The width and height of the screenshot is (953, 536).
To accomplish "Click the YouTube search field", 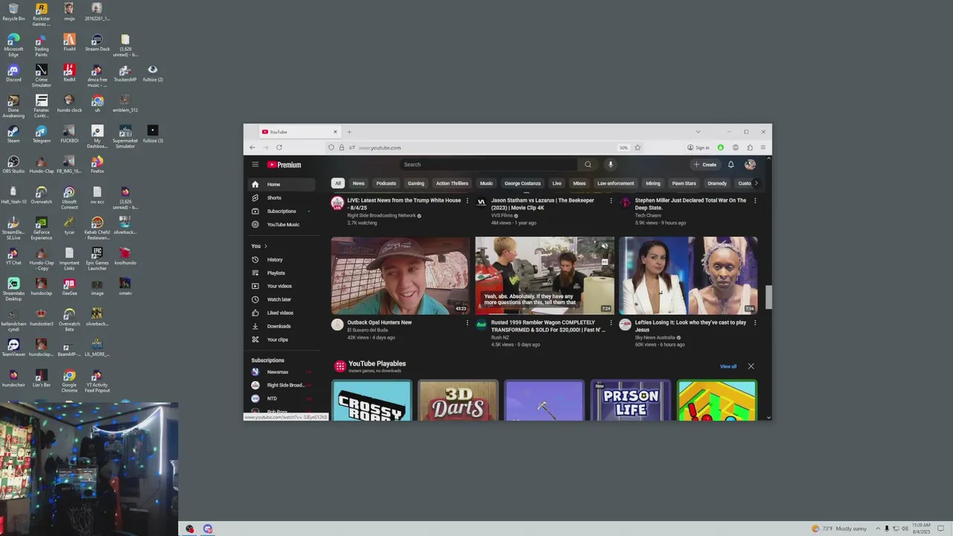I will [x=489, y=165].
